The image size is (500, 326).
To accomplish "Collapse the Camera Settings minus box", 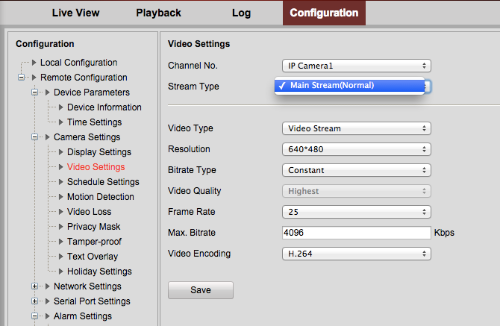I will [x=35, y=137].
